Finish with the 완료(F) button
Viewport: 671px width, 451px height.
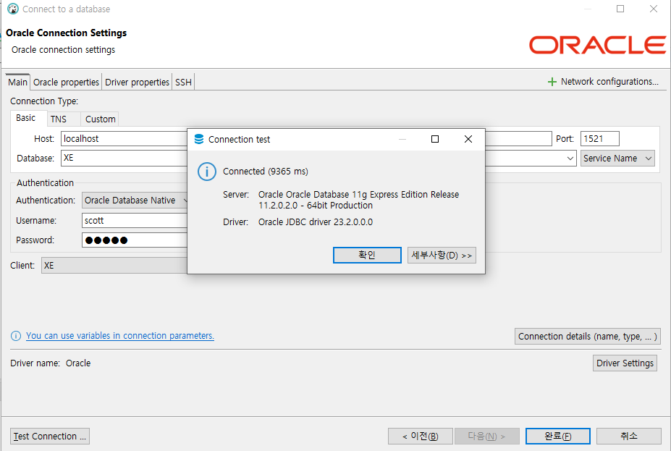pos(558,436)
